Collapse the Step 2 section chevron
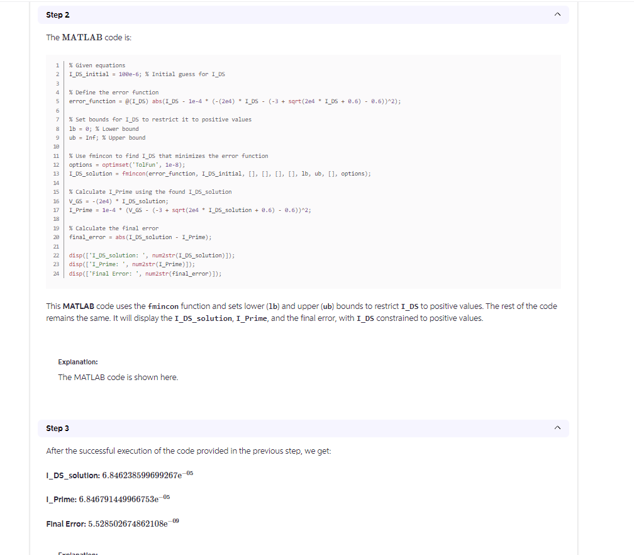The width and height of the screenshot is (634, 555). [557, 14]
